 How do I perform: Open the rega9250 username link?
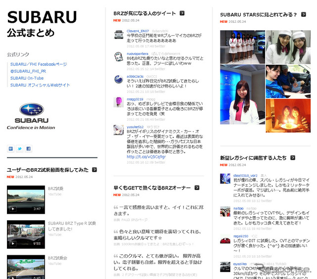(241, 236)
